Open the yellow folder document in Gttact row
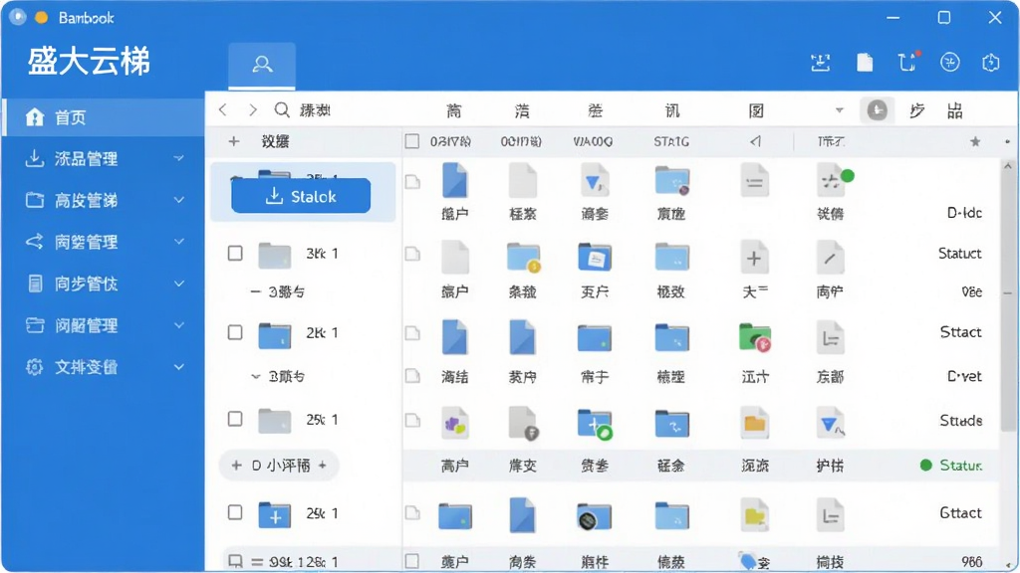Image resolution: width=1020 pixels, height=573 pixels. point(755,516)
